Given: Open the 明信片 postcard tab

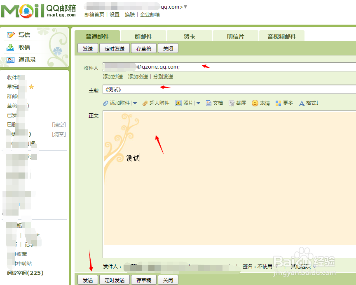Looking at the screenshot, I should click(235, 36).
